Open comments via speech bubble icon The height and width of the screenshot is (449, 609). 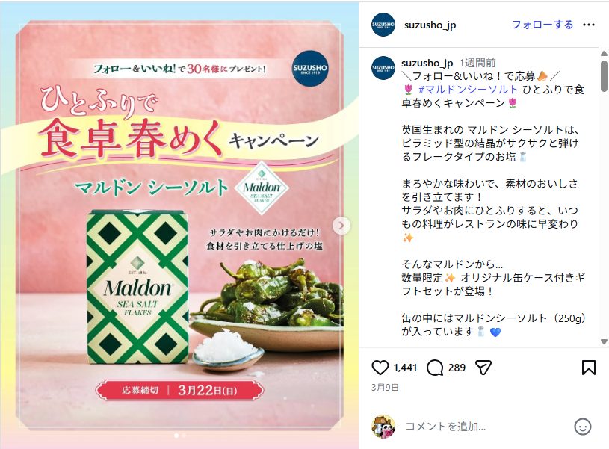pos(435,368)
